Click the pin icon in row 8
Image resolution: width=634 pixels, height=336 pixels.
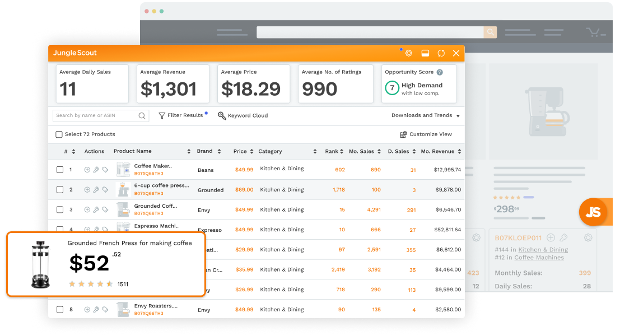pos(96,310)
